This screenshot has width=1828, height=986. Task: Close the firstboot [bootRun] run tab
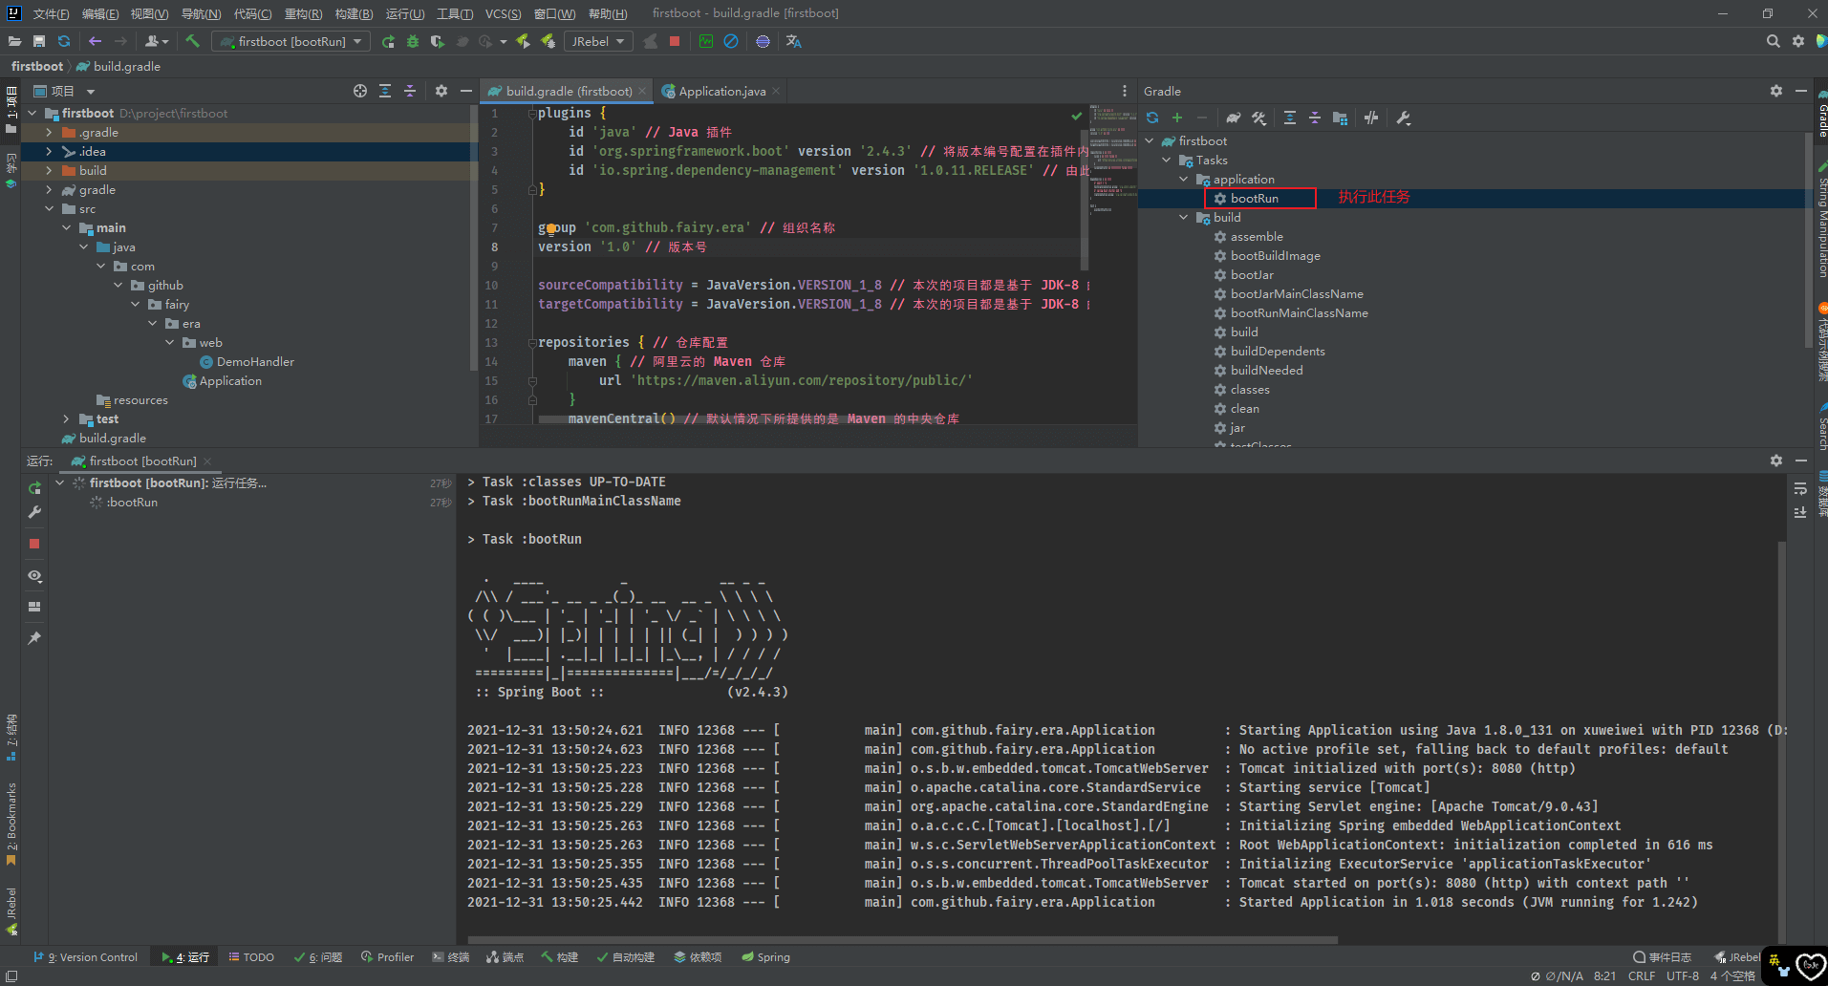[207, 461]
